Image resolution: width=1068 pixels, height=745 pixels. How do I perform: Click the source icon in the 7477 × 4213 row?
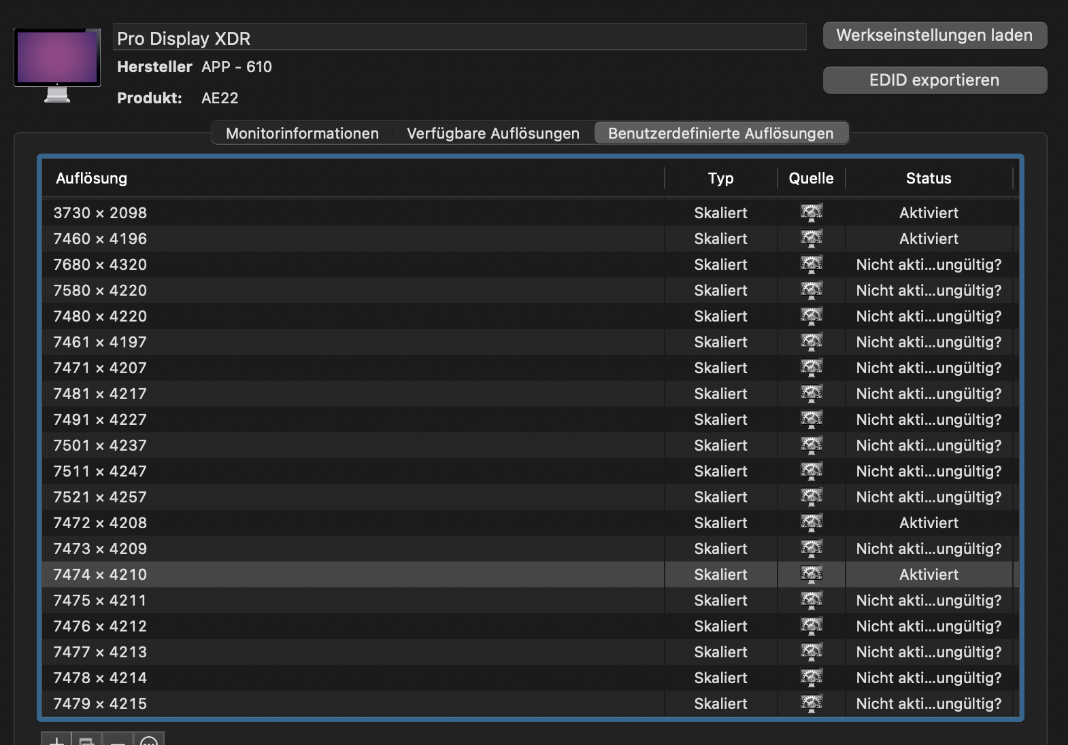click(812, 652)
